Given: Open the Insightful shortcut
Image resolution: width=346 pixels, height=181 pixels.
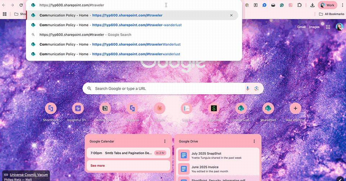Looking at the screenshot, I should [x=78, y=112].
